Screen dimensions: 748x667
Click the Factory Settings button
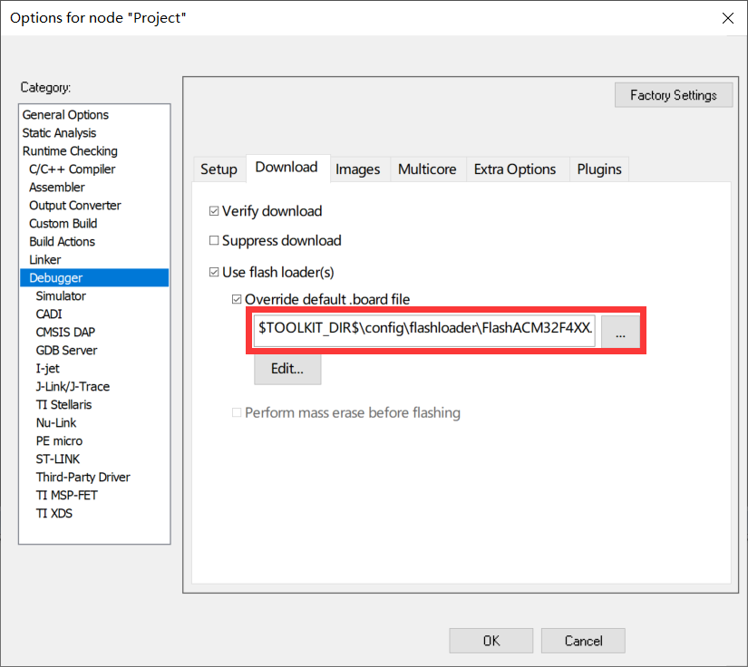pyautogui.click(x=673, y=95)
